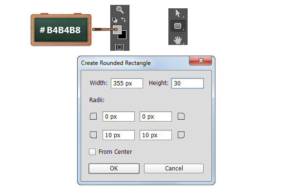The height and width of the screenshot is (190, 293).
Task: Click bottom-left radius input field
Action: point(119,135)
